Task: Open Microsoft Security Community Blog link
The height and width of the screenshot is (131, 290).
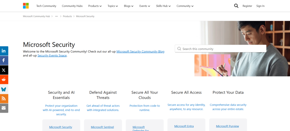Action: 140,52
